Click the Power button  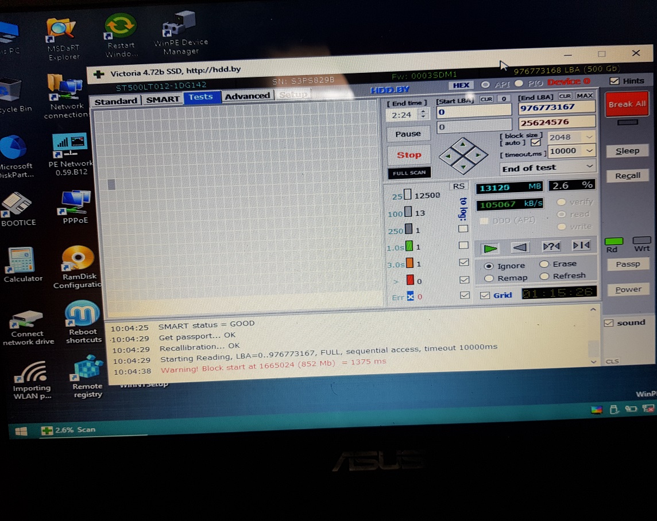(x=628, y=290)
